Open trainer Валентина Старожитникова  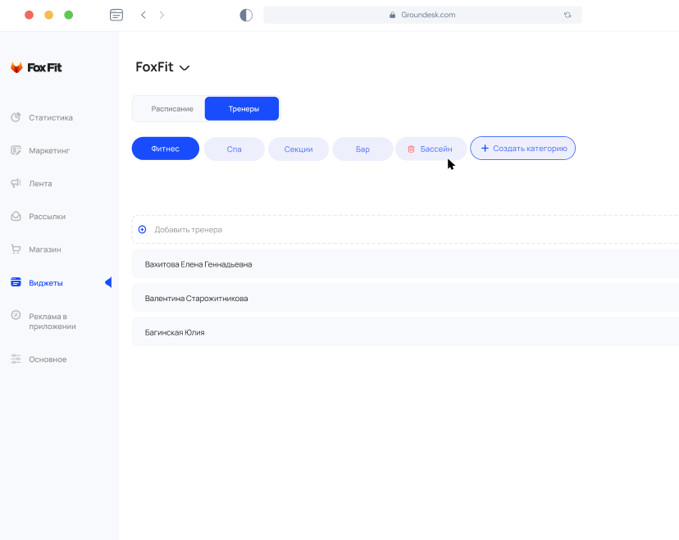pyautogui.click(x=405, y=298)
